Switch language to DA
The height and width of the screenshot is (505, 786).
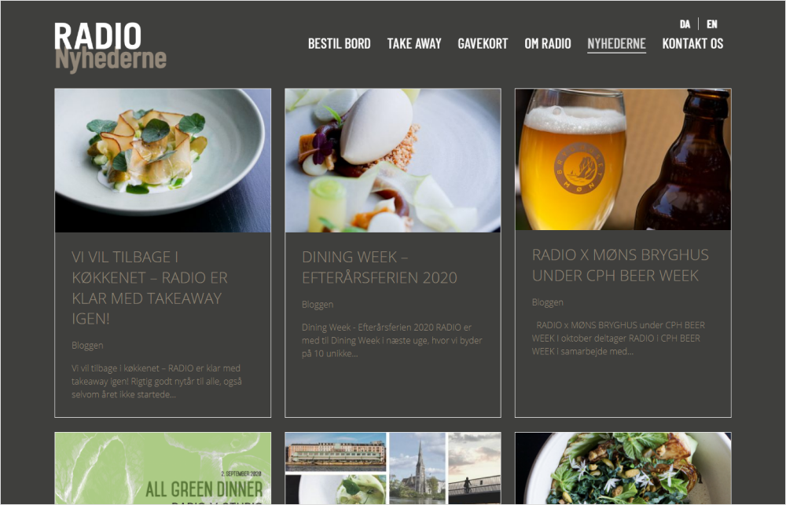(x=685, y=24)
